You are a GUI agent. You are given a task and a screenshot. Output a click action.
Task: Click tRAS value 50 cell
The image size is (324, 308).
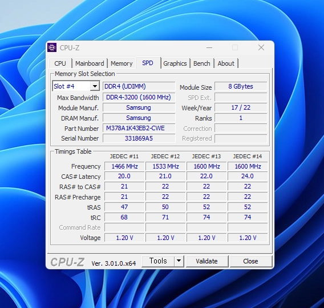[x=165, y=207]
